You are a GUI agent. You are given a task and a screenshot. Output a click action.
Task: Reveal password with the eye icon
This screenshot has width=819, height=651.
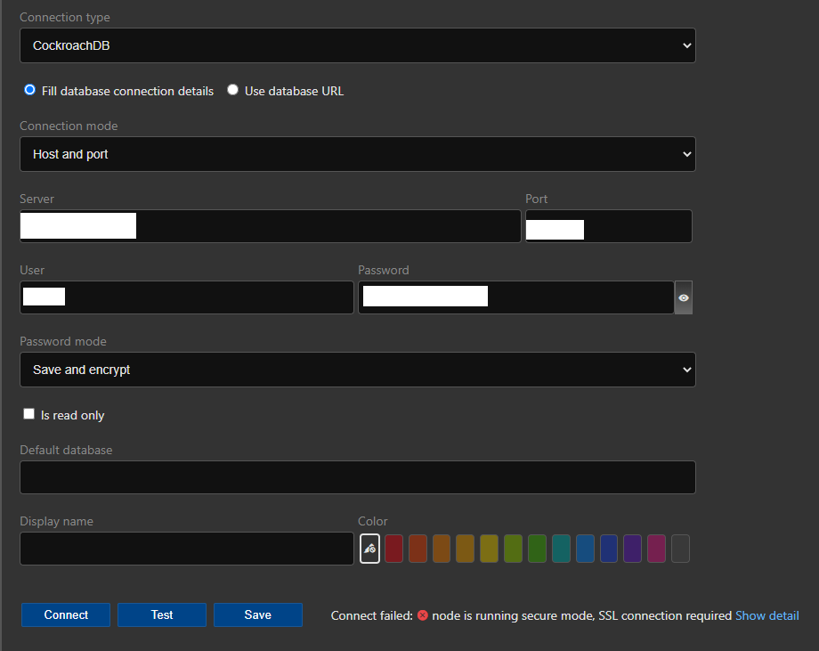coord(683,297)
